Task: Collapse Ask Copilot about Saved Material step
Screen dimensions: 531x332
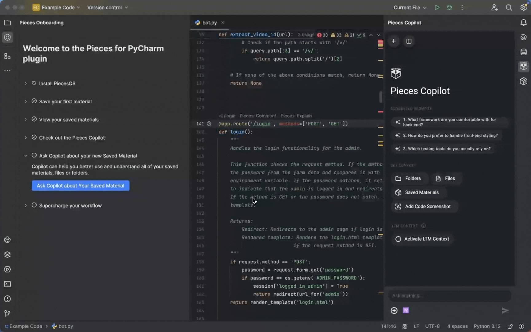Action: [x=26, y=156]
